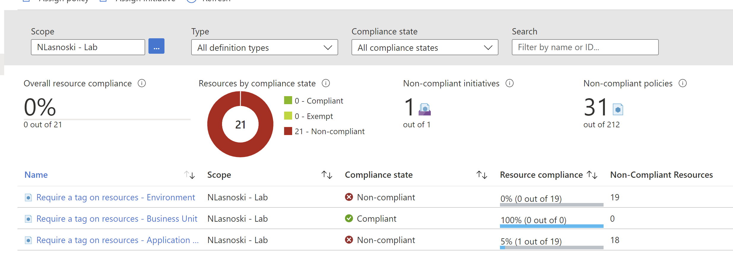Click policy icon for Environment tag row
The width and height of the screenshot is (733, 257).
click(28, 197)
